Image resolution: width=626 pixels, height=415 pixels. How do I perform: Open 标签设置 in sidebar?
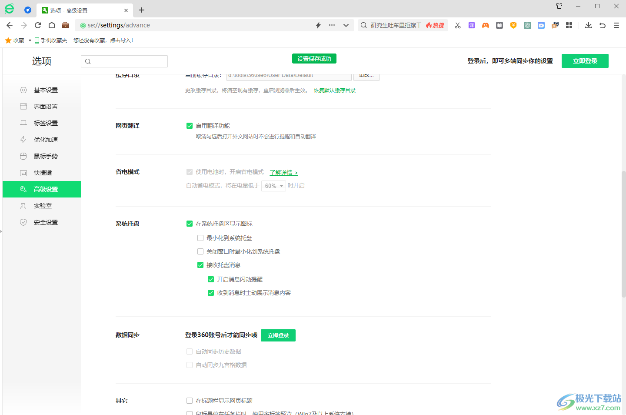pos(42,123)
